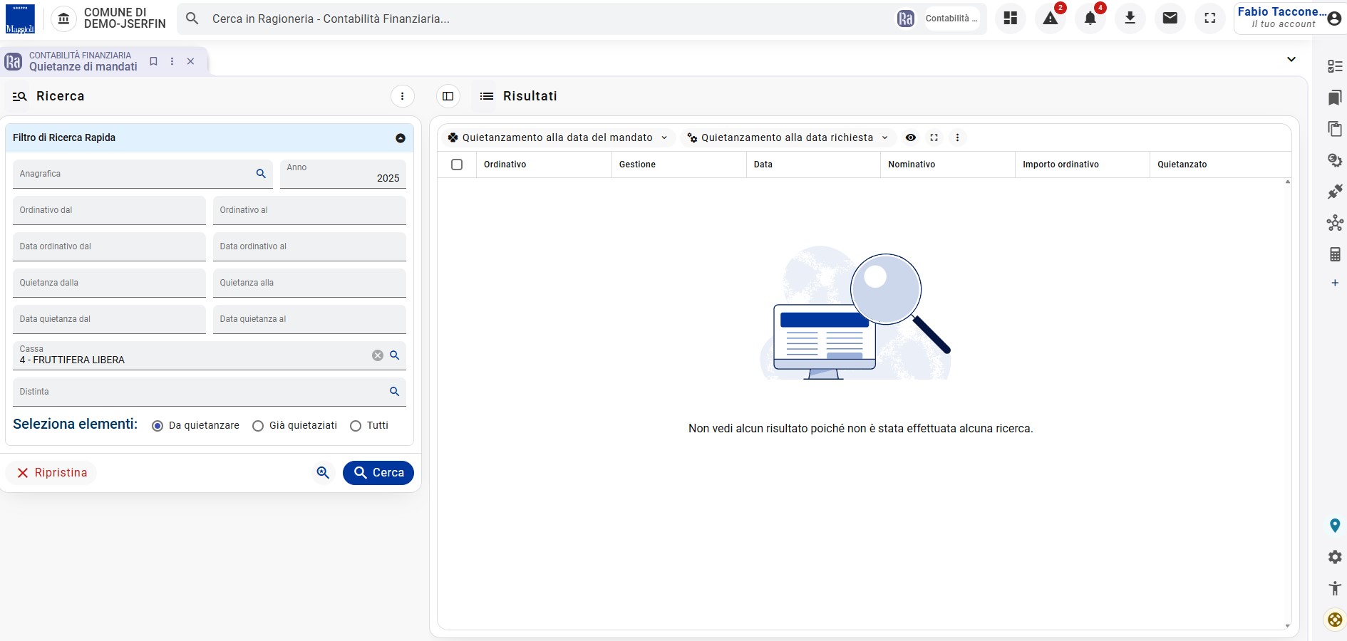1347x641 pixels.
Task: Check the select-all results checkbox
Action: pyautogui.click(x=457, y=165)
